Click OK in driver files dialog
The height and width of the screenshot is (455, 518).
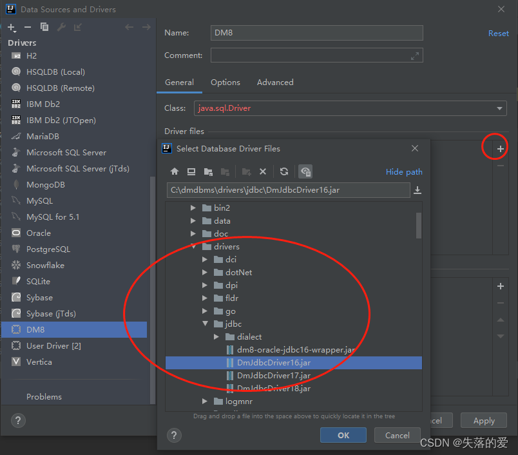pos(343,435)
